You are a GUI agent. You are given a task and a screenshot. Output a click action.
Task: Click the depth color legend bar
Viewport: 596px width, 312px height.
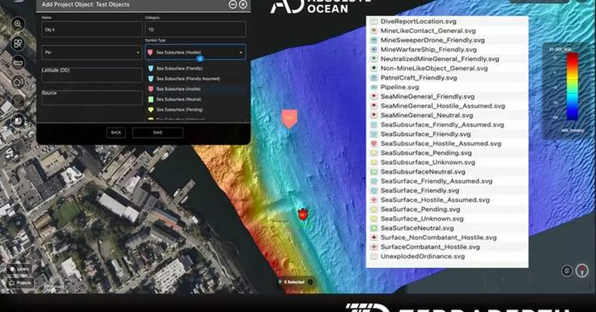click(x=572, y=86)
